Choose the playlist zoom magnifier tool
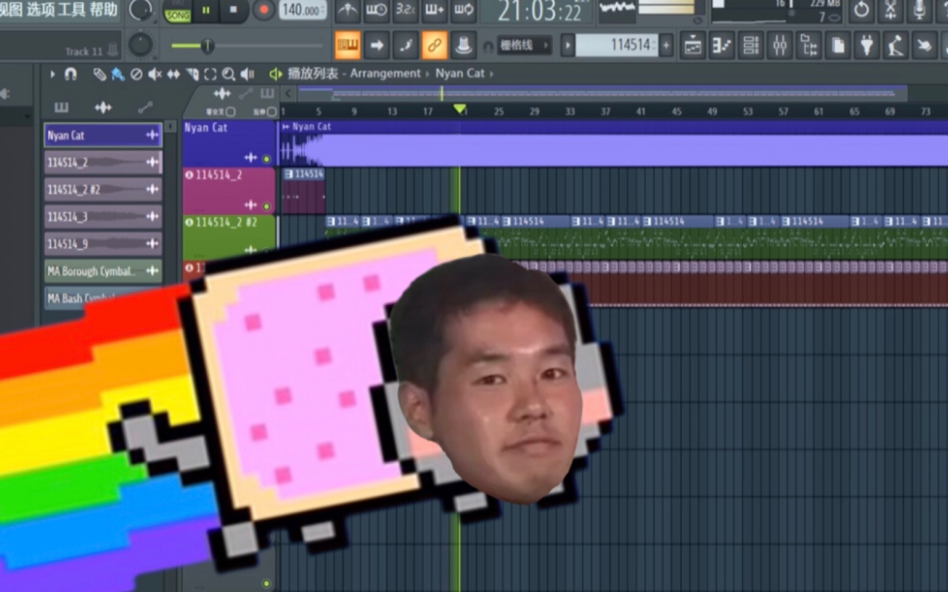Viewport: 948px width, 592px height. point(228,74)
